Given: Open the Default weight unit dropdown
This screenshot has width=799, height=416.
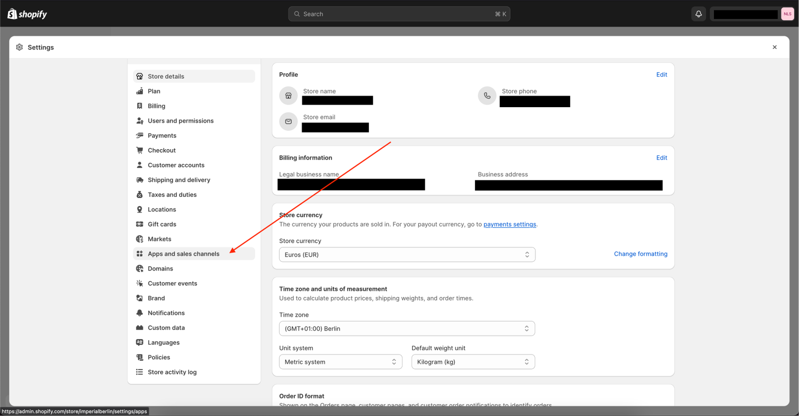Looking at the screenshot, I should (x=472, y=362).
